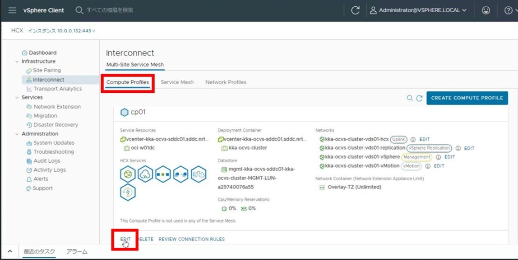The image size is (518, 260).
Task: Click the help question mark icon
Action: [508, 10]
